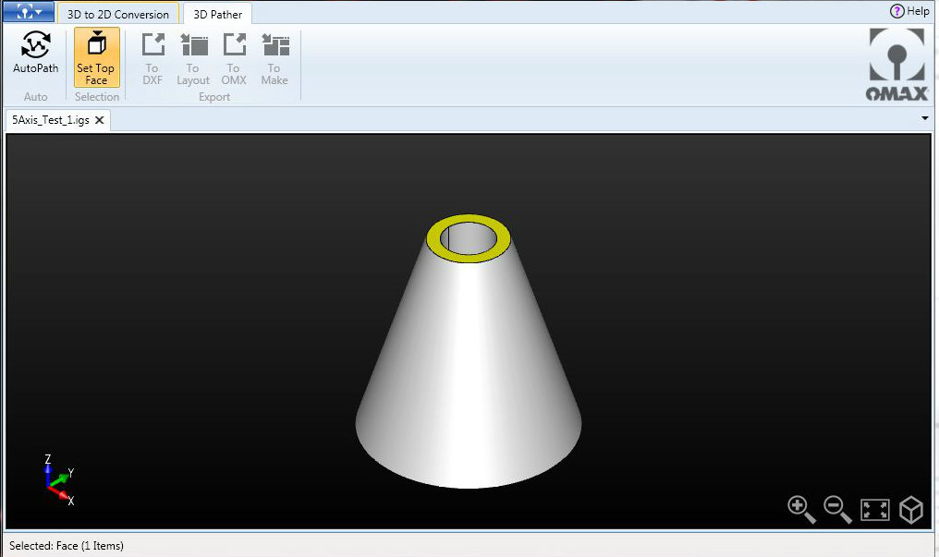Send the part To Make

[274, 58]
